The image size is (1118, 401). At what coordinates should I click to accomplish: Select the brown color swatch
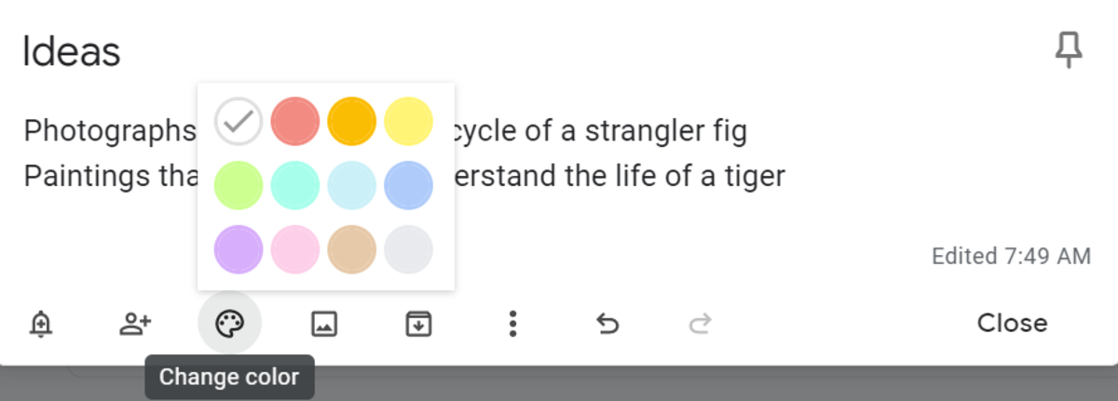click(352, 249)
